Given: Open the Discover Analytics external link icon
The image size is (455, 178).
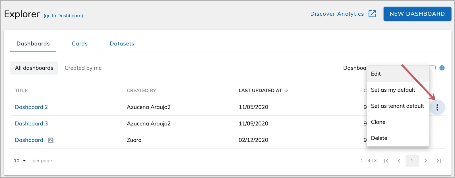Looking at the screenshot, I should click(x=372, y=14).
